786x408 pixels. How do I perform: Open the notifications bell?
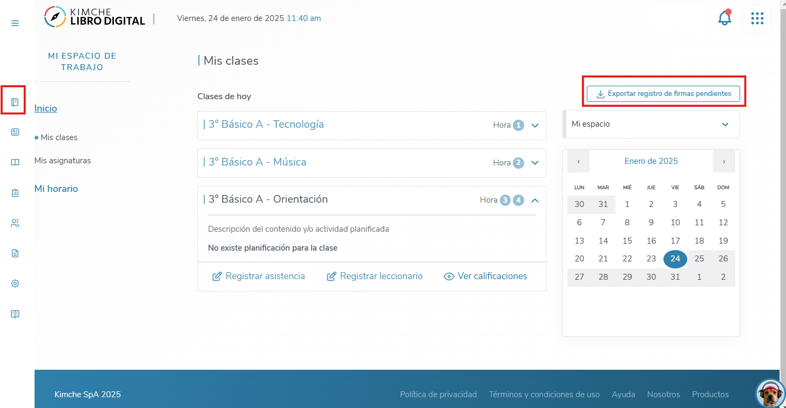click(x=724, y=18)
